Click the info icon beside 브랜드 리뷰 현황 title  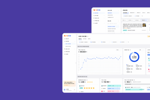coord(88,36)
